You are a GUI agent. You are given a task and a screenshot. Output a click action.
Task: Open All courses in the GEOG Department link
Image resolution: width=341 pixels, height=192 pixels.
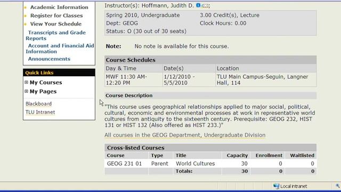(185, 135)
